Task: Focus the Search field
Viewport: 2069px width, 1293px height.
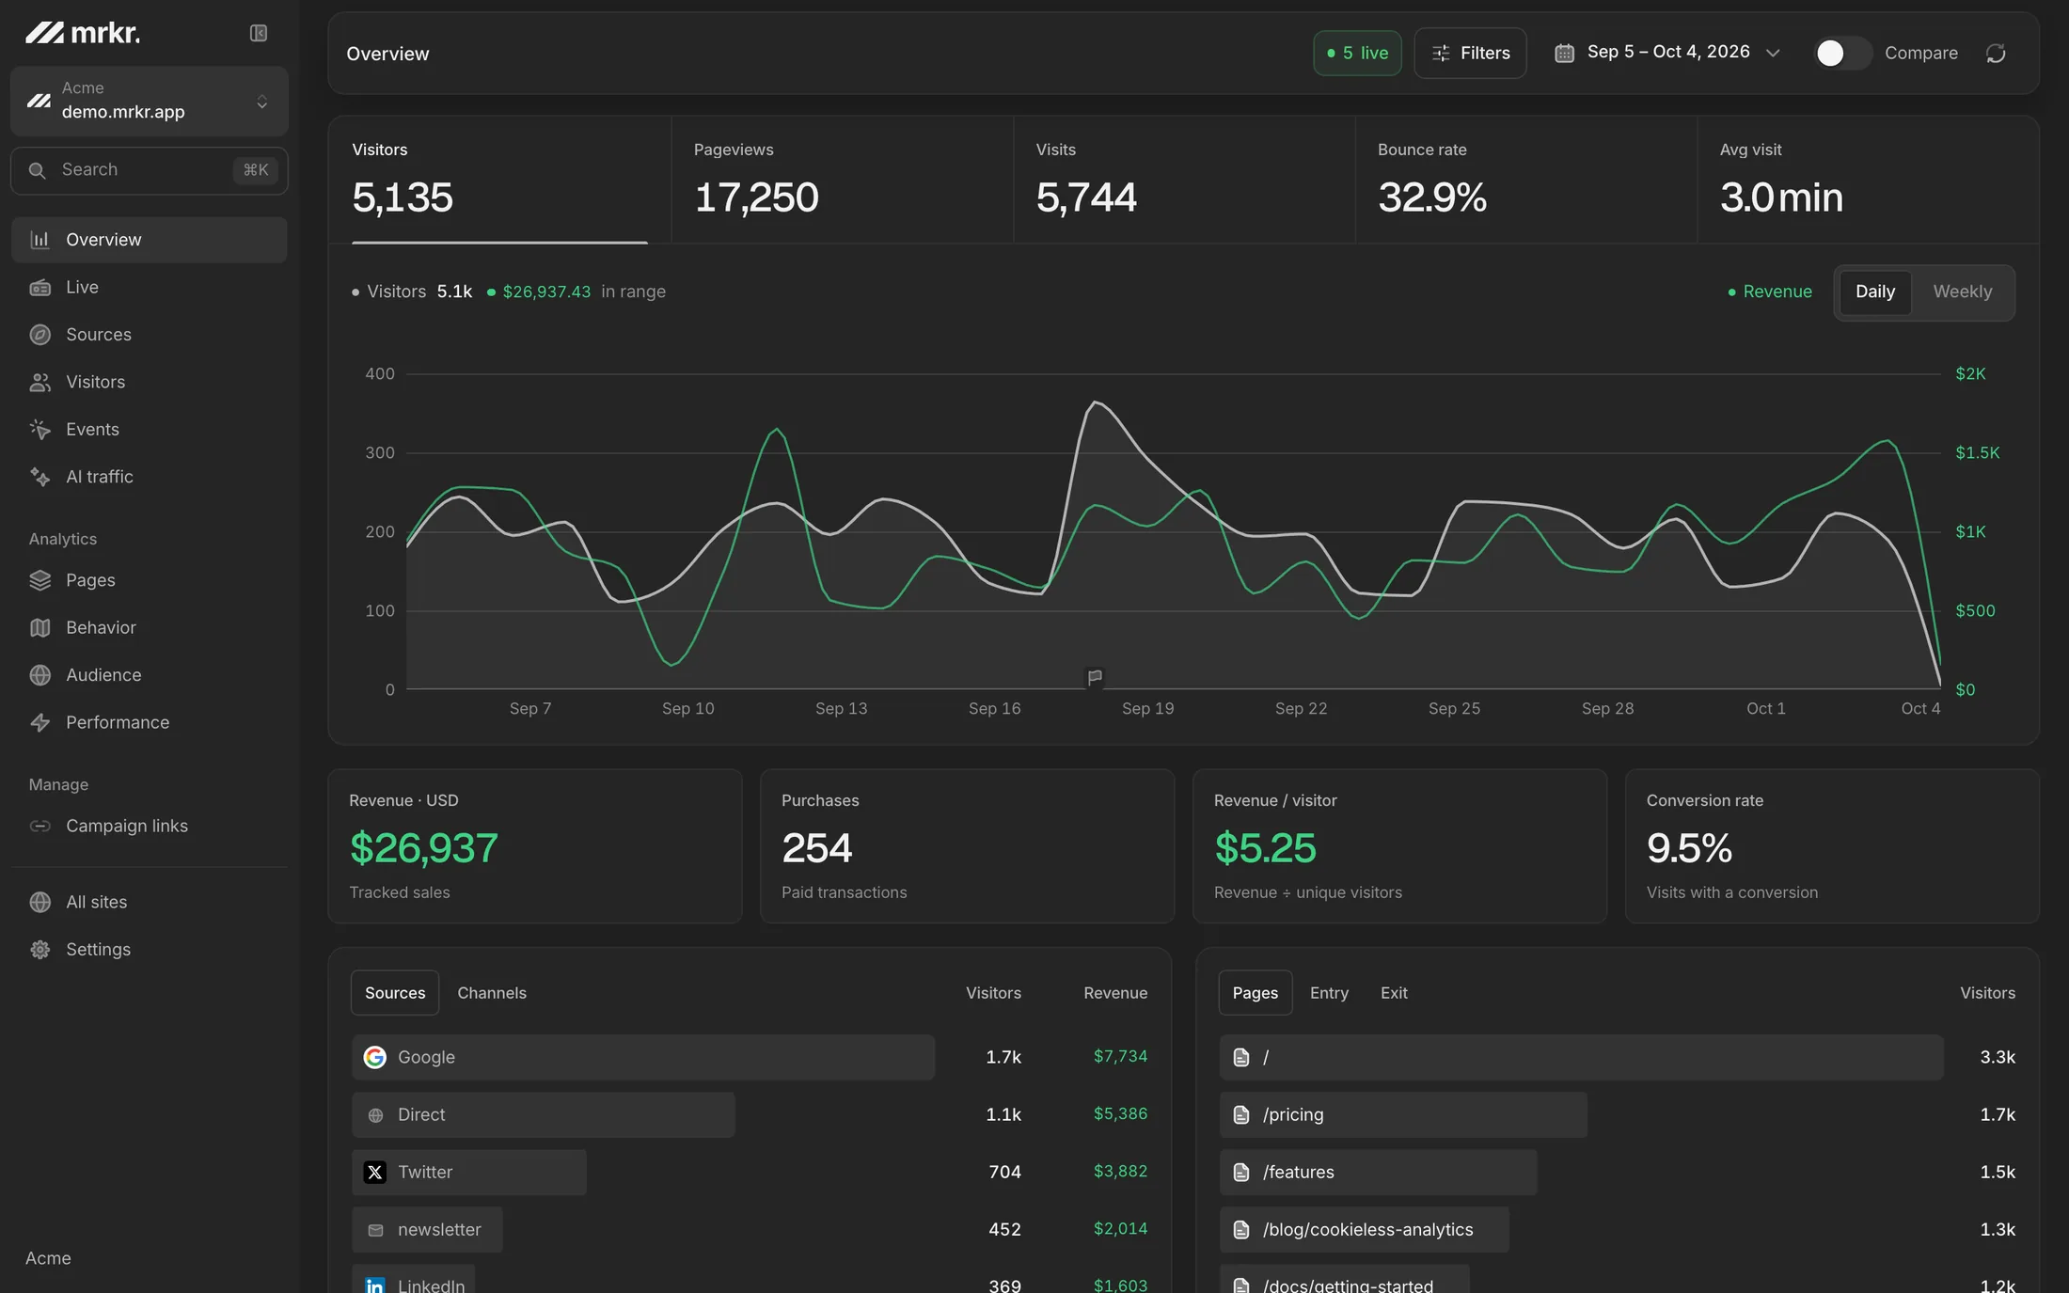Action: click(x=150, y=170)
